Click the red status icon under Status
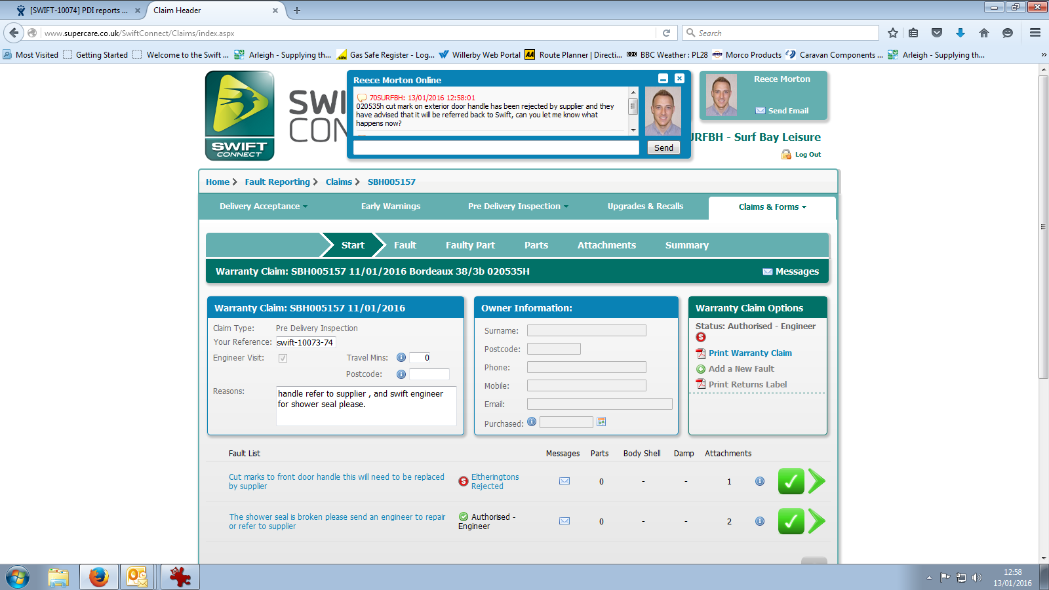Viewport: 1049px width, 590px height. tap(701, 337)
